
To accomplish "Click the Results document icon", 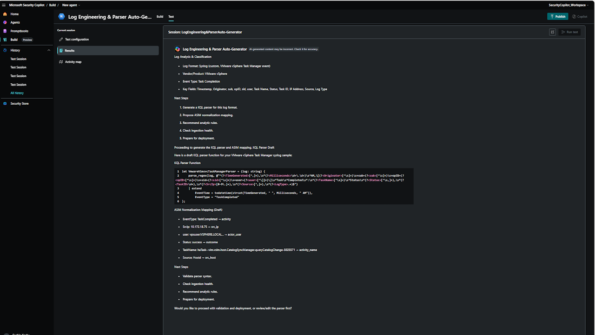I will click(x=61, y=50).
